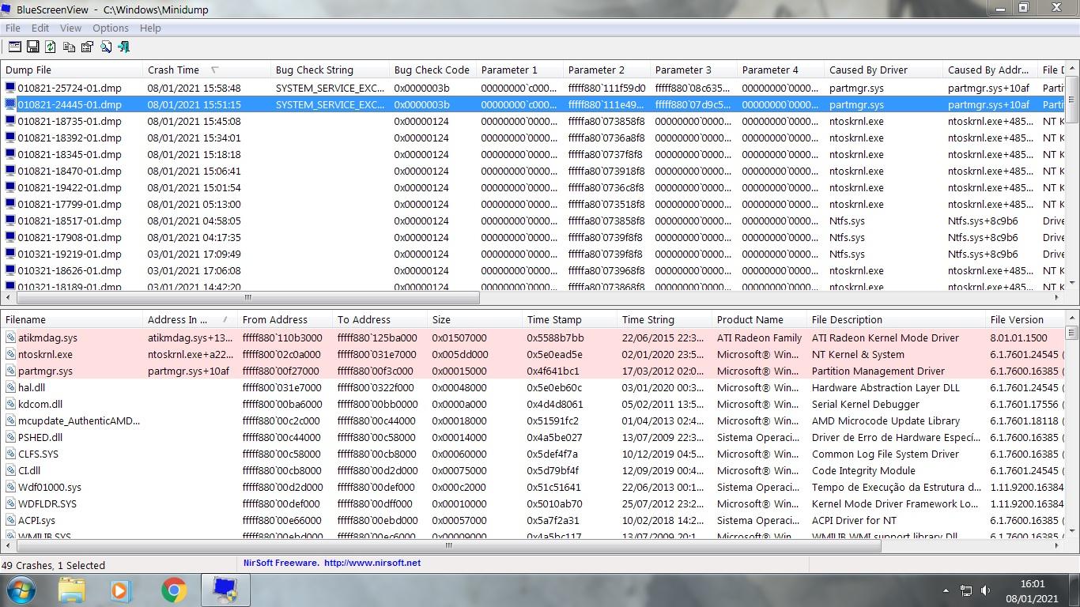Open the Help menu
The height and width of the screenshot is (607, 1080).
tap(150, 28)
